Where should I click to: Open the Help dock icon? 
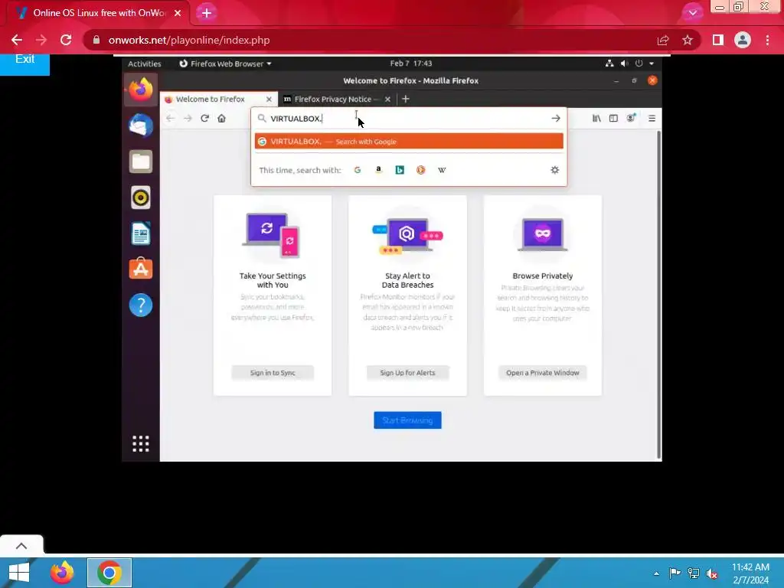point(141,305)
